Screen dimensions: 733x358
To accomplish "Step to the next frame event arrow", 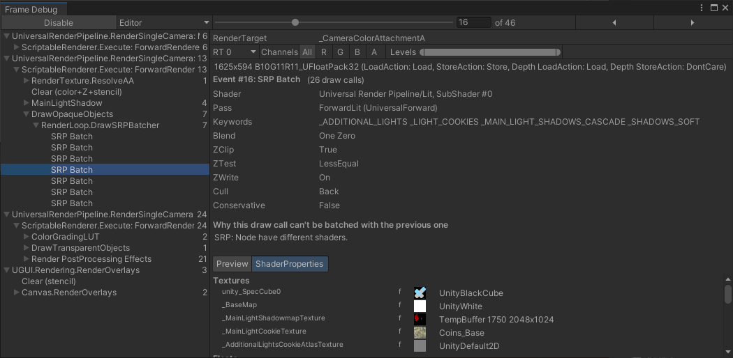I will [692, 23].
